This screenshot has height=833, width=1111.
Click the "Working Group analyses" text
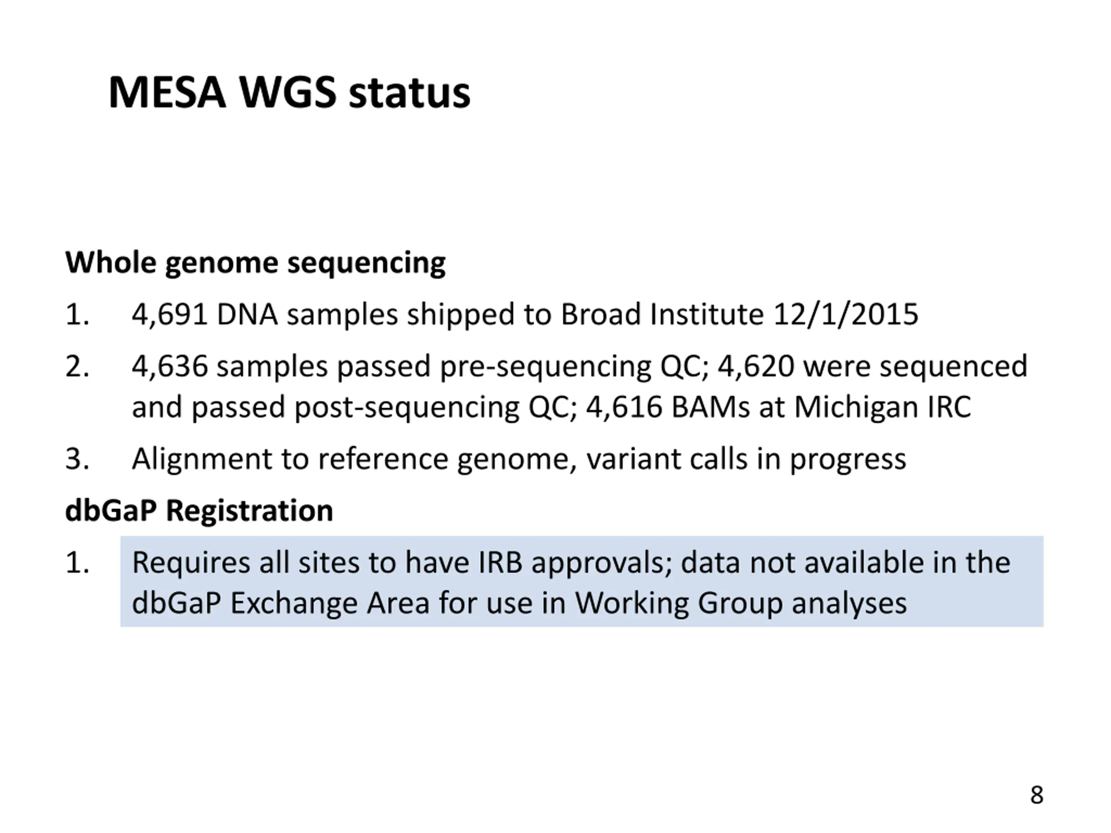coord(741,603)
